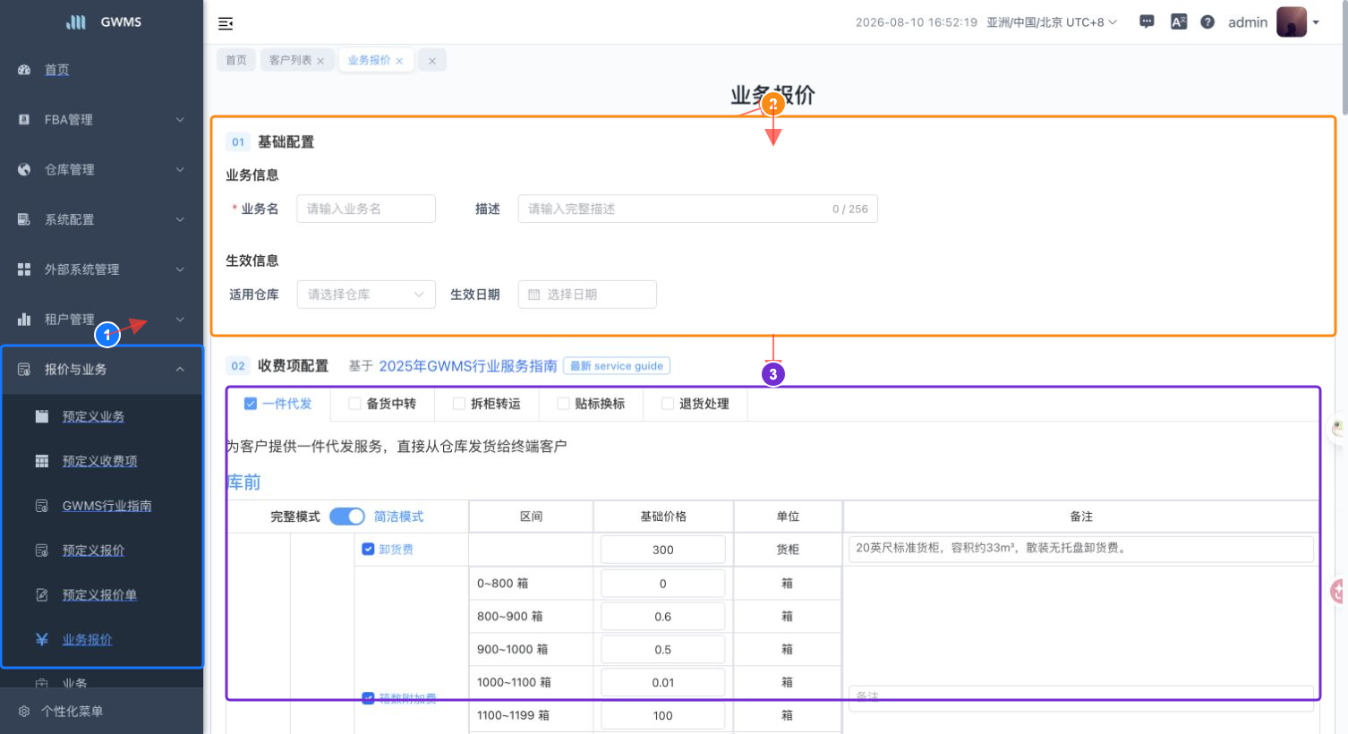The image size is (1348, 734).
Task: Click the 系统配置 sidebar icon
Action: [x=24, y=219]
